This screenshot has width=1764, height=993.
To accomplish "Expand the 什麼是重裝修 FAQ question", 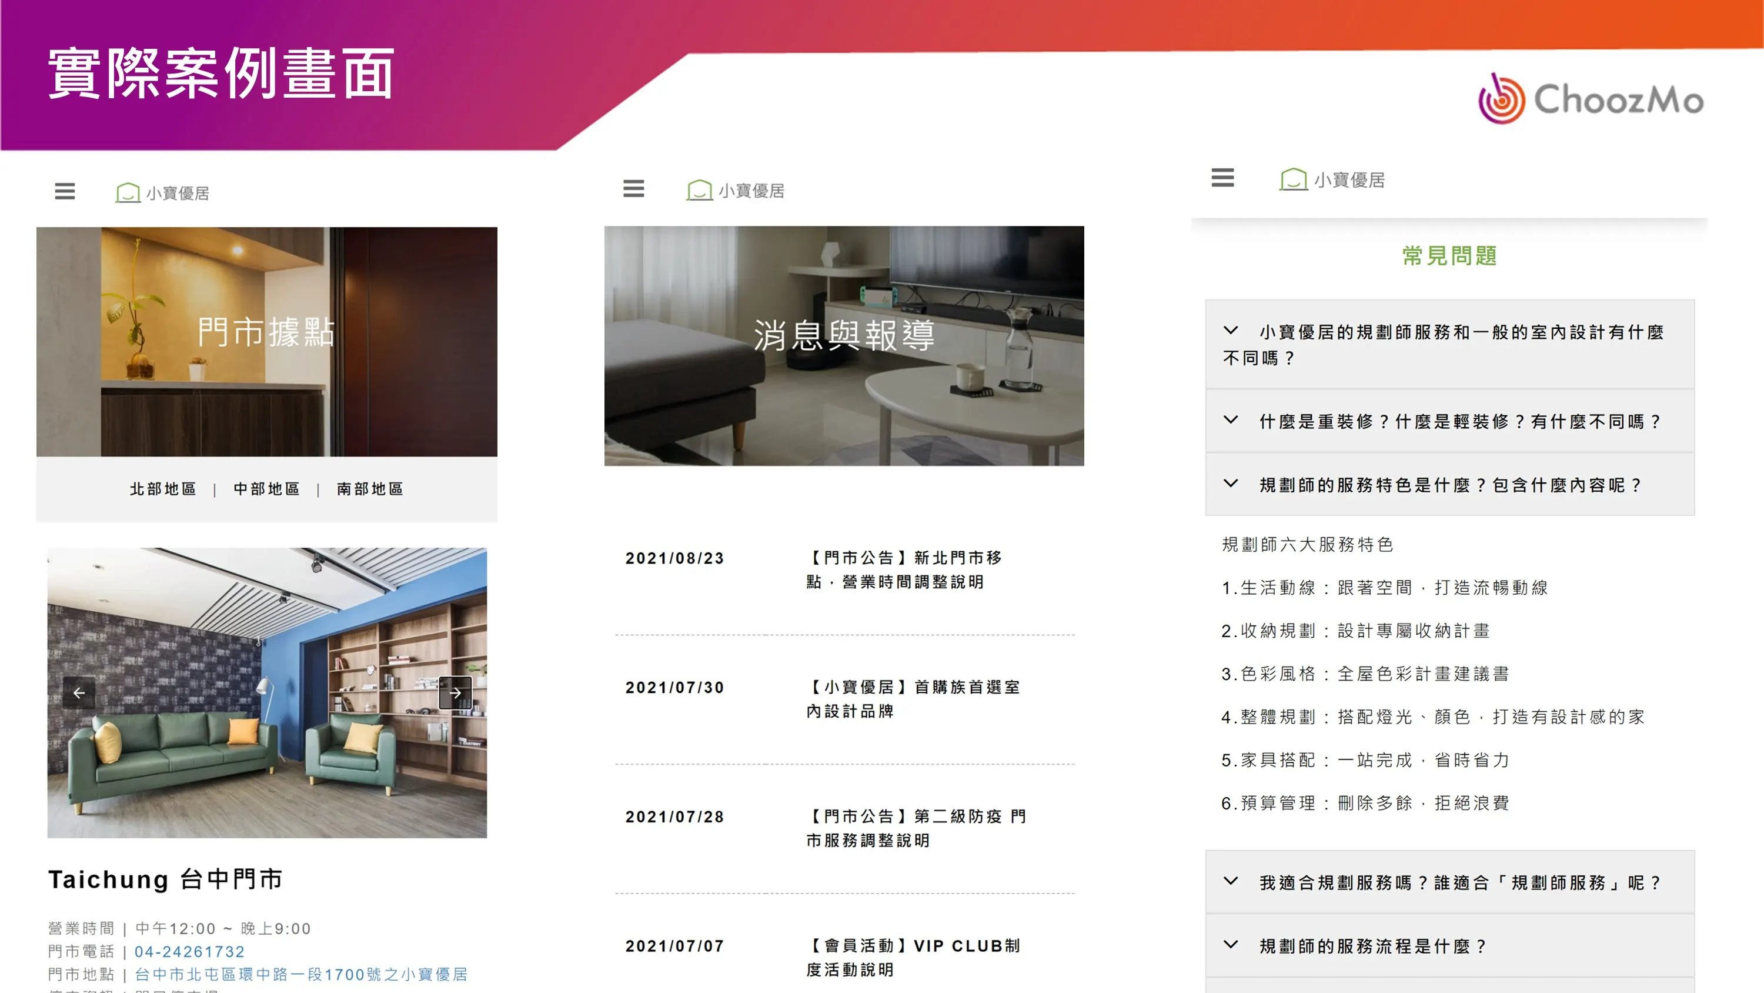I will [x=1448, y=421].
